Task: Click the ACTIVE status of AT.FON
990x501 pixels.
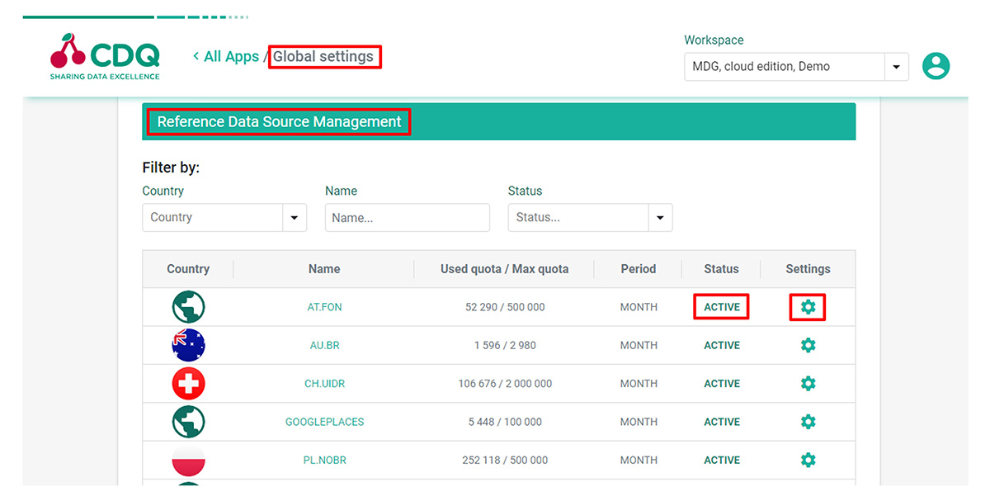Action: click(722, 307)
